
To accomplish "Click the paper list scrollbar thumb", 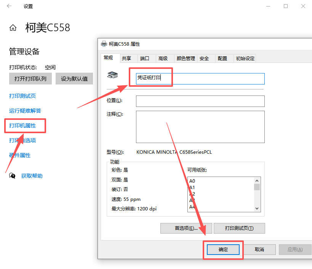I will pyautogui.click(x=257, y=187).
